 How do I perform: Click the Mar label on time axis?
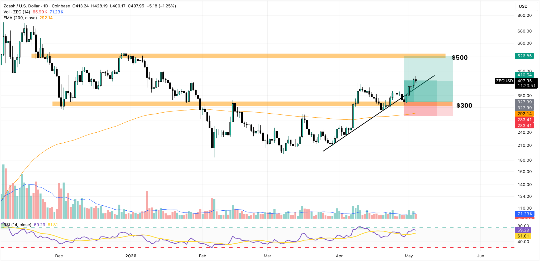267,256
